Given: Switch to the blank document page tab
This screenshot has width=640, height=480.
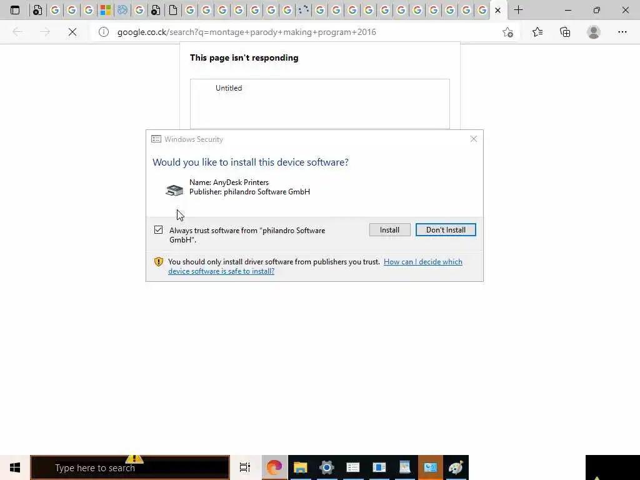Looking at the screenshot, I should [173, 10].
